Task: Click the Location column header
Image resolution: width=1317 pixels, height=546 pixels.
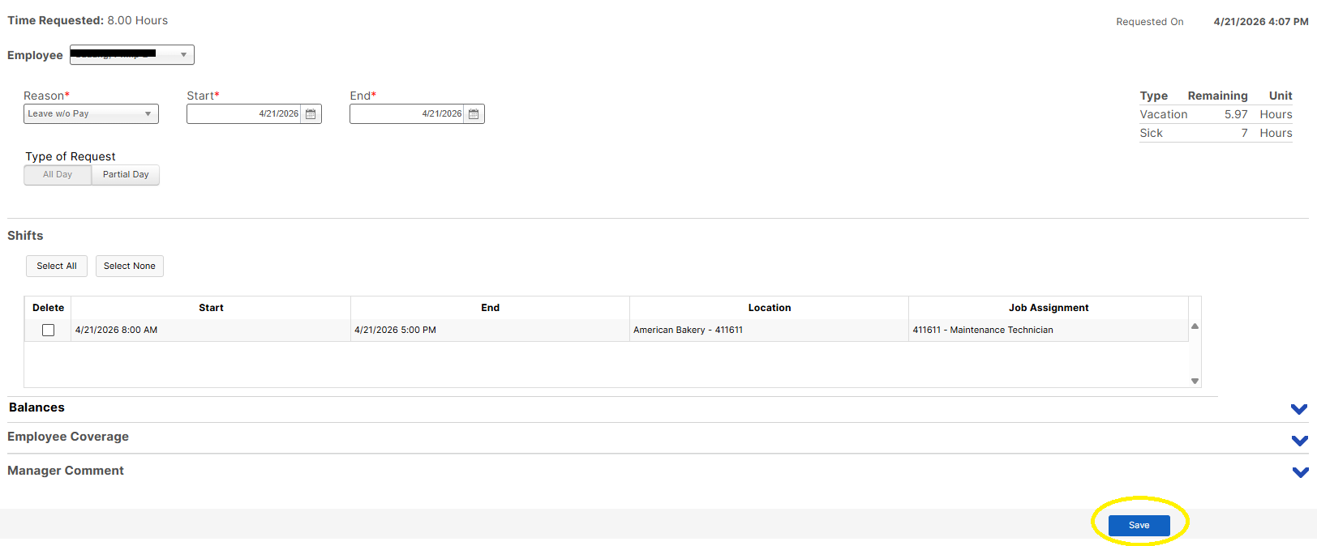Action: tap(770, 308)
